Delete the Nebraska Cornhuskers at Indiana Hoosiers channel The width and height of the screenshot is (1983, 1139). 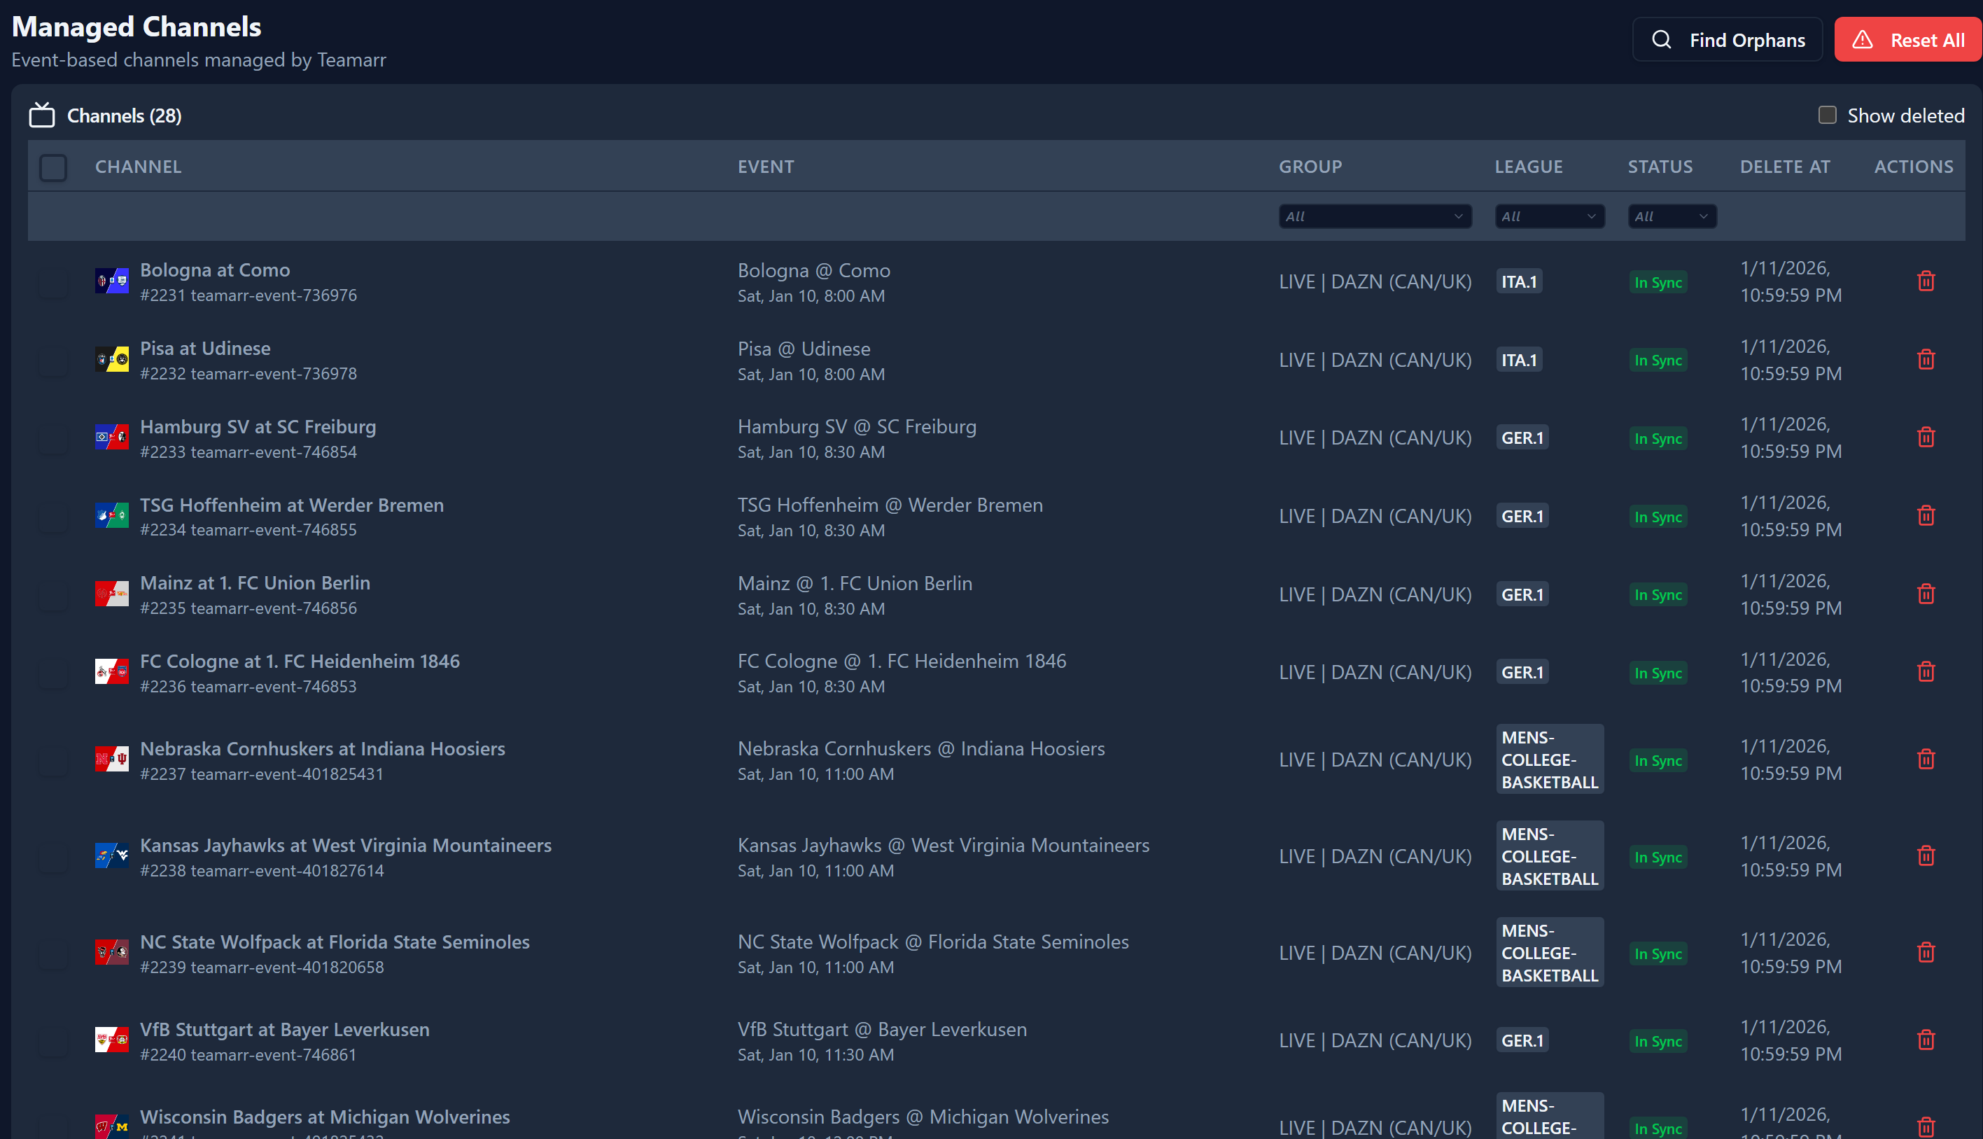click(1925, 759)
